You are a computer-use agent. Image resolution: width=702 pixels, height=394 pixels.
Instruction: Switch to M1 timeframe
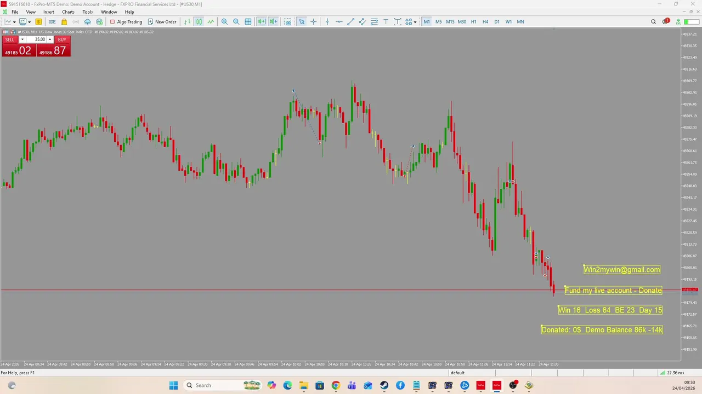click(x=427, y=22)
